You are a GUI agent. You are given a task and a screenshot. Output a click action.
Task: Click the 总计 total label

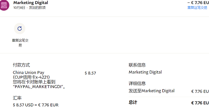(133, 102)
